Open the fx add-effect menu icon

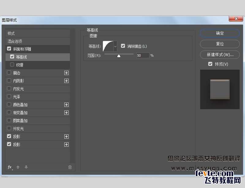click(10, 167)
